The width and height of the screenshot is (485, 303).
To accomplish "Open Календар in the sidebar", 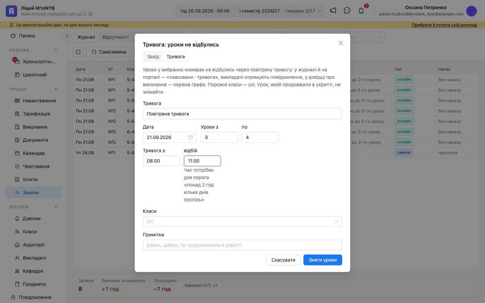I will [x=33, y=153].
